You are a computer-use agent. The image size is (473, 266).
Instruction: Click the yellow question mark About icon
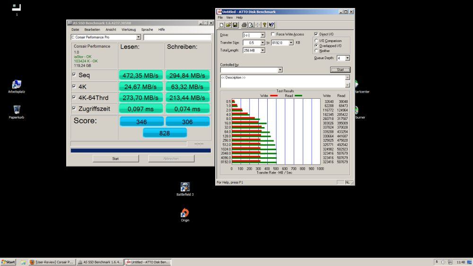point(264,25)
